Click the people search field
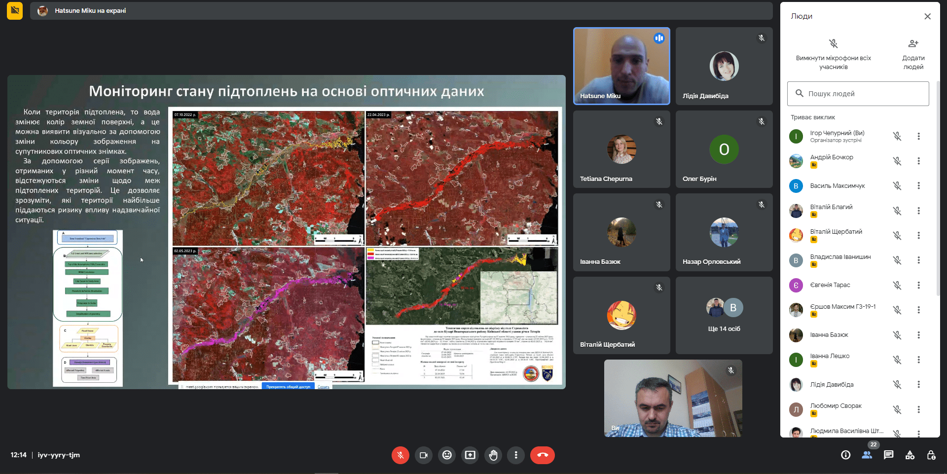Viewport: 947px width, 474px height. point(858,94)
